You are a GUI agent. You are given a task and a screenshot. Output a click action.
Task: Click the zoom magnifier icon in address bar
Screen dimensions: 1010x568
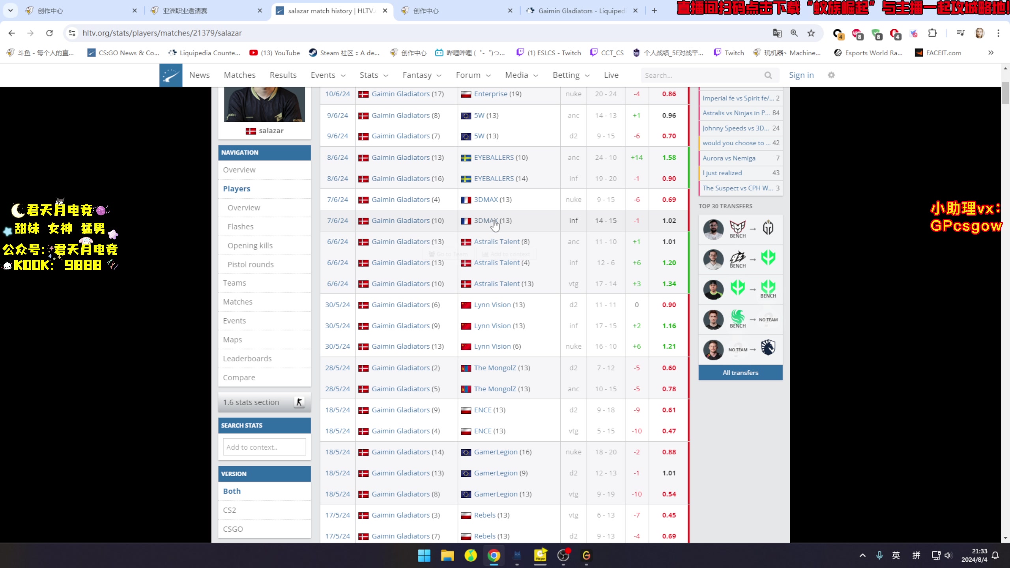click(794, 33)
